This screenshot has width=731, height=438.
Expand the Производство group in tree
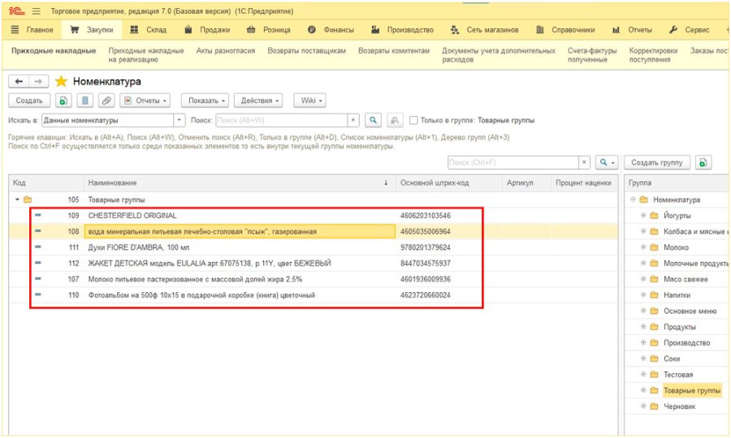[643, 342]
